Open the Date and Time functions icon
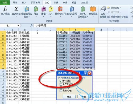The height and width of the screenshot is (104, 133). (60, 9)
